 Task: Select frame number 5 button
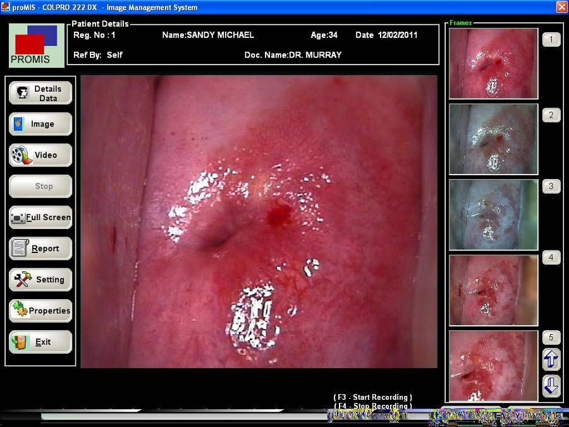[x=551, y=337]
